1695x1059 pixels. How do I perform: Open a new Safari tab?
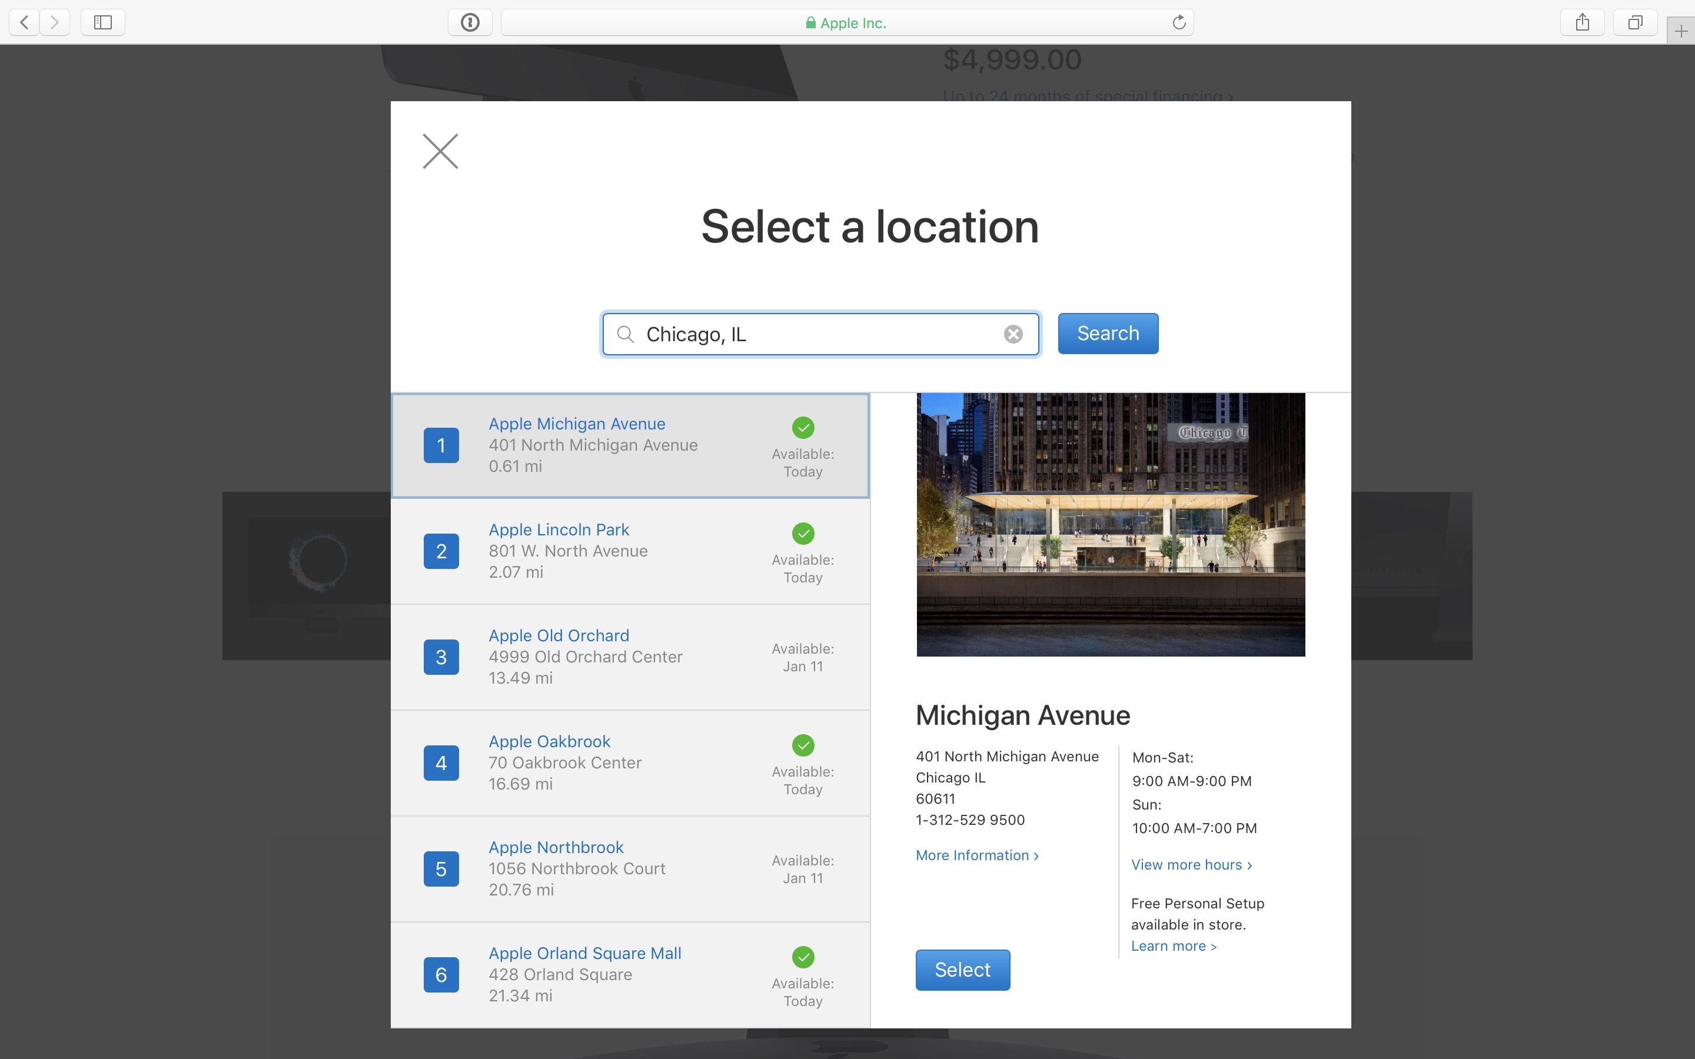pyautogui.click(x=1680, y=31)
